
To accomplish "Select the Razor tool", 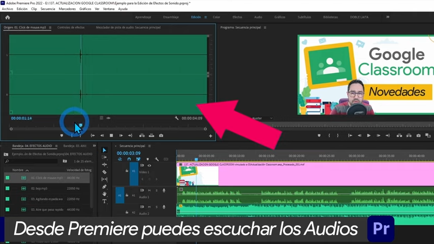I will (x=104, y=172).
